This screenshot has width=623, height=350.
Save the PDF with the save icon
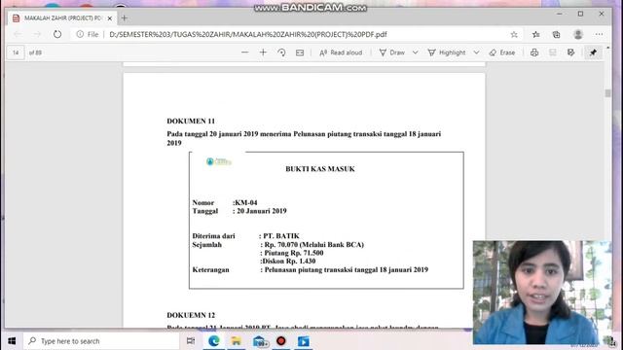point(553,52)
